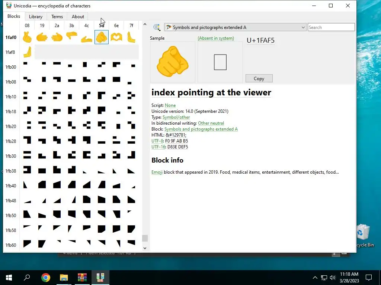
Task: Select glyph in column 19 of row 1fb38
Action: (42, 171)
